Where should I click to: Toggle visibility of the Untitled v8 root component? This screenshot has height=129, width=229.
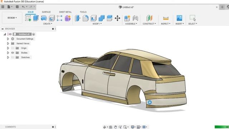[x=10, y=34]
